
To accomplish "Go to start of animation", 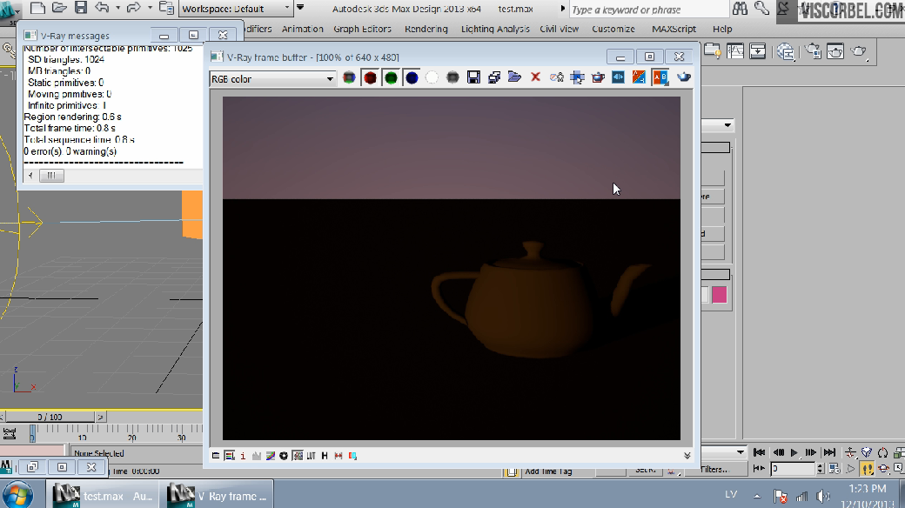I will (x=760, y=452).
